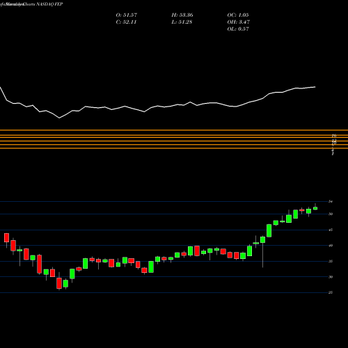Click the OC: 1.05 reading

[238, 15]
